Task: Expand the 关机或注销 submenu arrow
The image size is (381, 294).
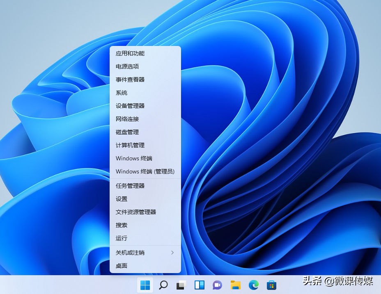Action: (172, 253)
